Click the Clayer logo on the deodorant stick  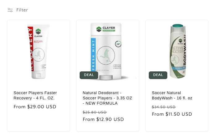[106, 29]
